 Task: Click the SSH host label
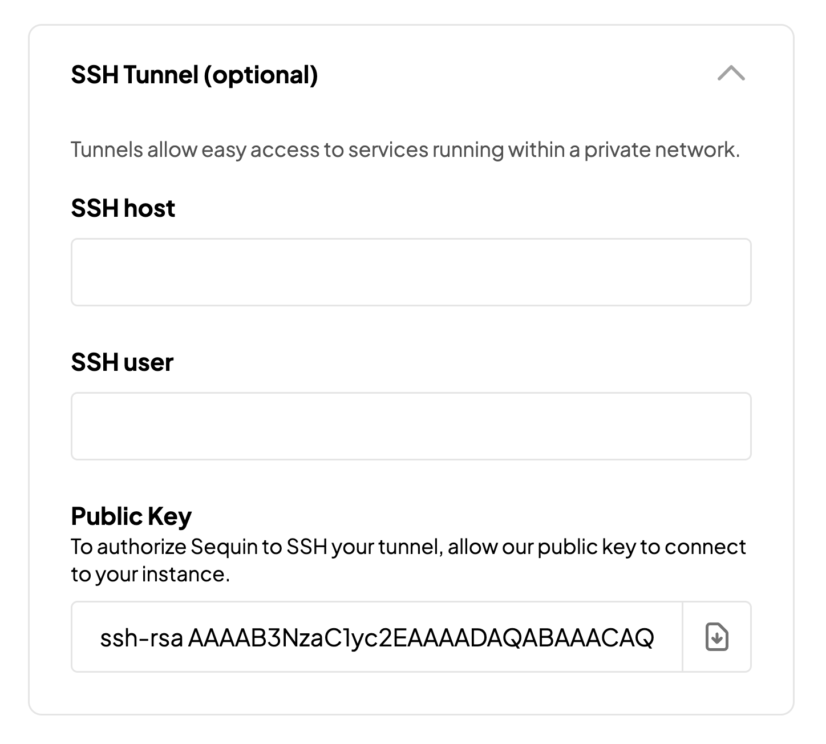pyautogui.click(x=122, y=208)
